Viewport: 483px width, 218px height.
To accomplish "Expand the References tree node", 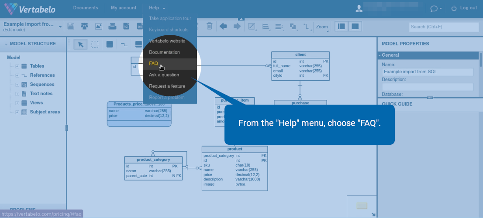I will (x=17, y=75).
